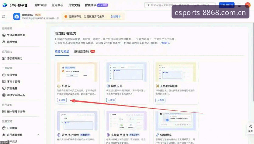Click the 网页应用 card icon
The image size is (254, 144).
click(x=108, y=86)
